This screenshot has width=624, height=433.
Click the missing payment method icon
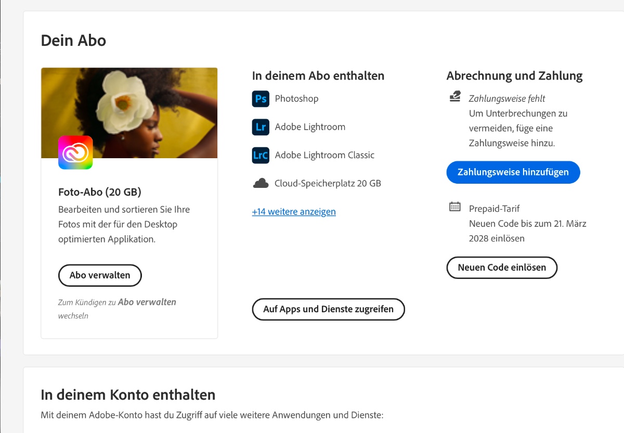(x=455, y=97)
